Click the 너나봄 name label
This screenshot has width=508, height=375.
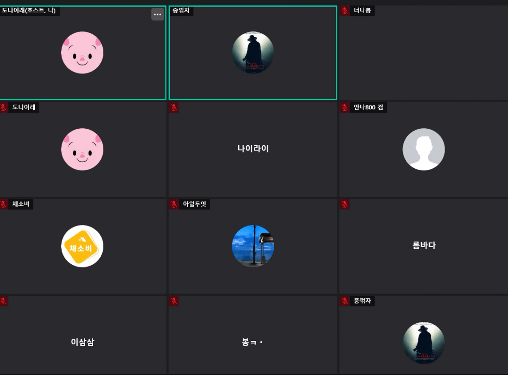point(362,11)
